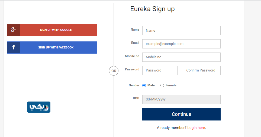Click the Gender label text
261x137 pixels.
click(x=134, y=85)
